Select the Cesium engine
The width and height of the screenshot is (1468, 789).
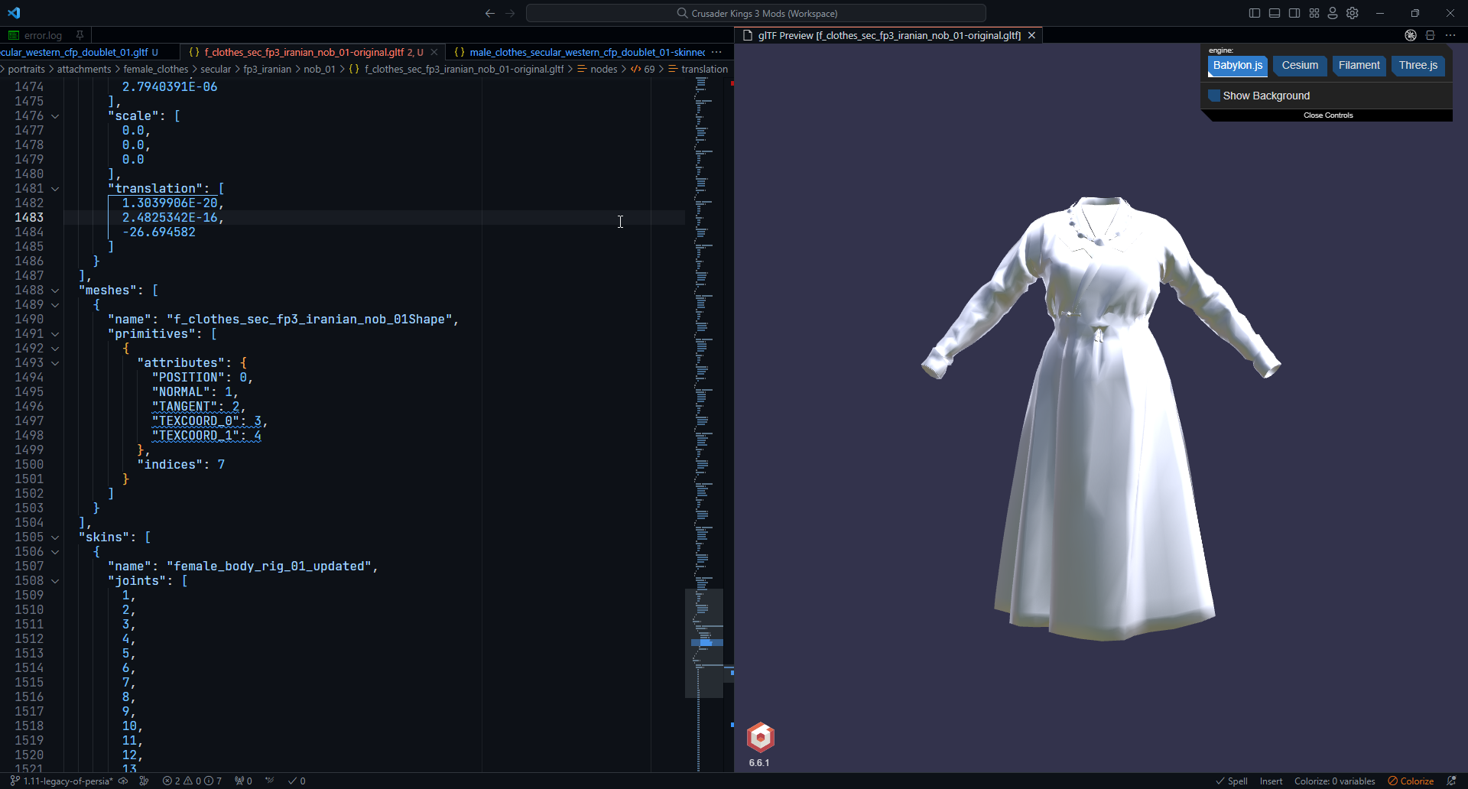pyautogui.click(x=1300, y=66)
